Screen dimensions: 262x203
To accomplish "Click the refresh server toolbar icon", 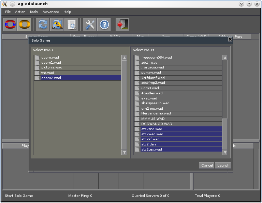I will point(43,25).
